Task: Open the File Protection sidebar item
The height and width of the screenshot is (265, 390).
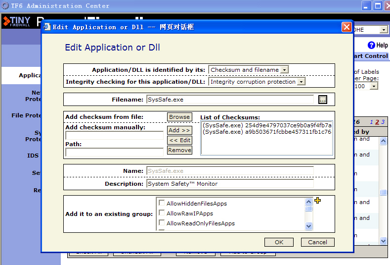Action: (x=26, y=115)
